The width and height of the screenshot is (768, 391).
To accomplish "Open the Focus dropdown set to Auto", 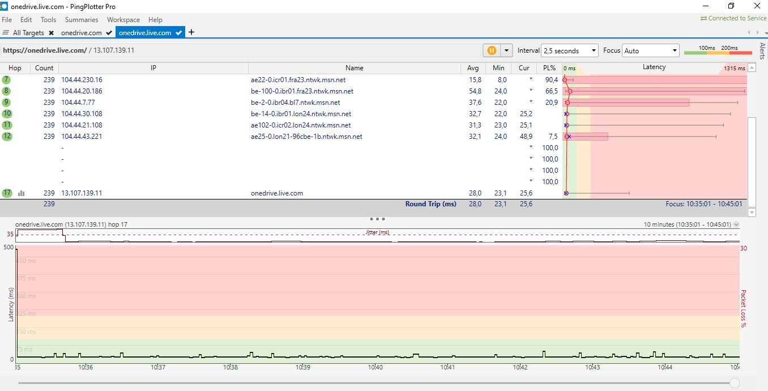I will click(650, 50).
